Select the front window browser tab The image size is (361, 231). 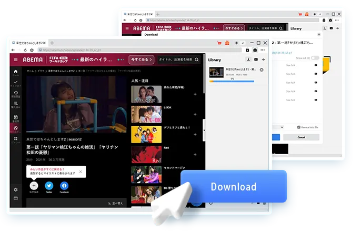(x=28, y=43)
